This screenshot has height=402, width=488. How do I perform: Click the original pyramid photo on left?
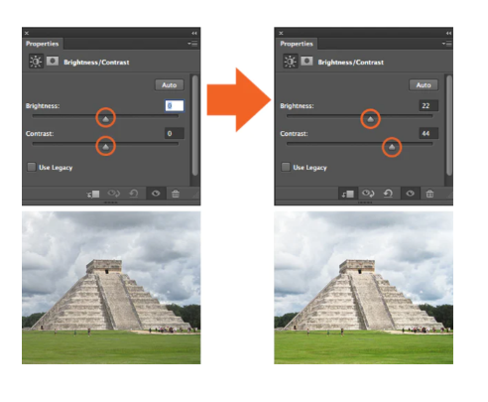click(x=111, y=288)
